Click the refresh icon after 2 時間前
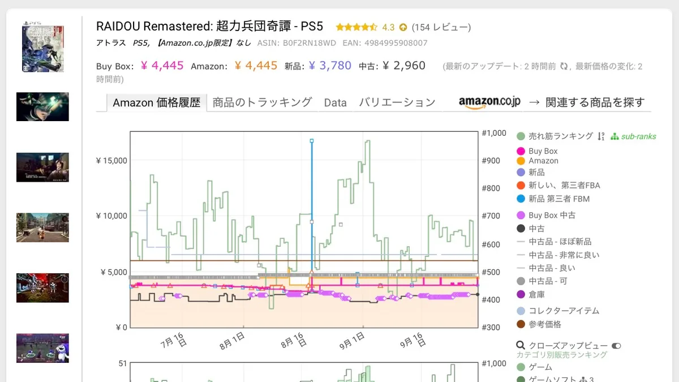 564,66
